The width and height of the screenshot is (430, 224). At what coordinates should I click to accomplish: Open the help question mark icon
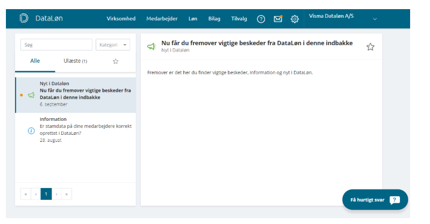click(261, 19)
